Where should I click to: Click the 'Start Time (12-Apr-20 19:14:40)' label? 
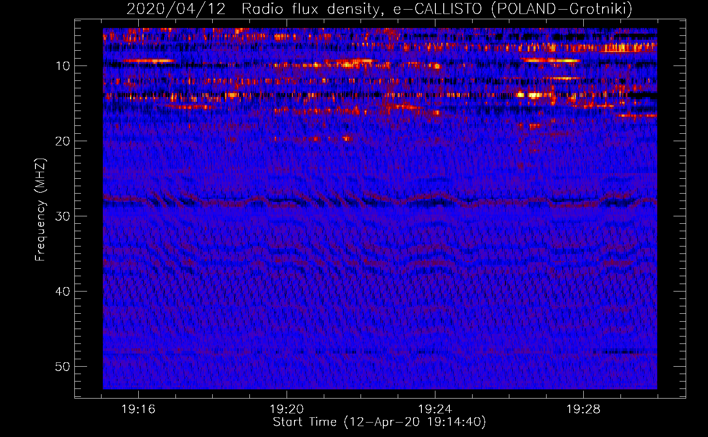[379, 422]
